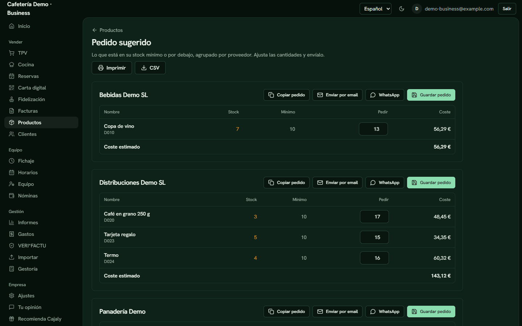Click the Gastos receipt icon
Image resolution: width=522 pixels, height=326 pixels.
click(12, 234)
